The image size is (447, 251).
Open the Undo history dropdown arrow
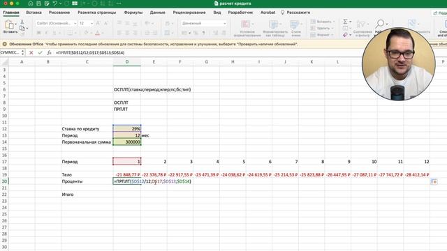pos(60,3)
